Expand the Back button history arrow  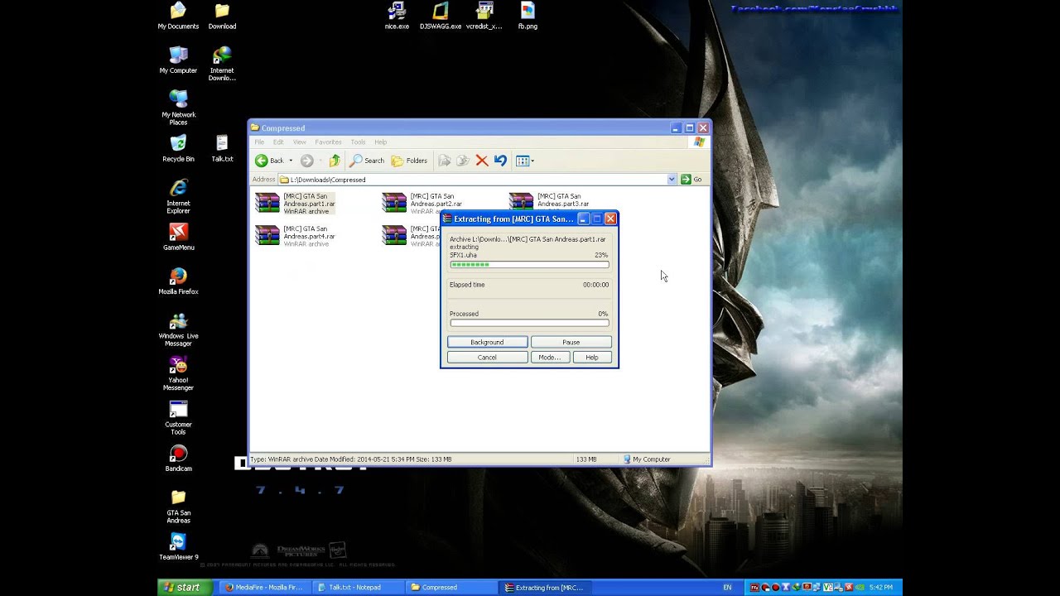pos(291,161)
